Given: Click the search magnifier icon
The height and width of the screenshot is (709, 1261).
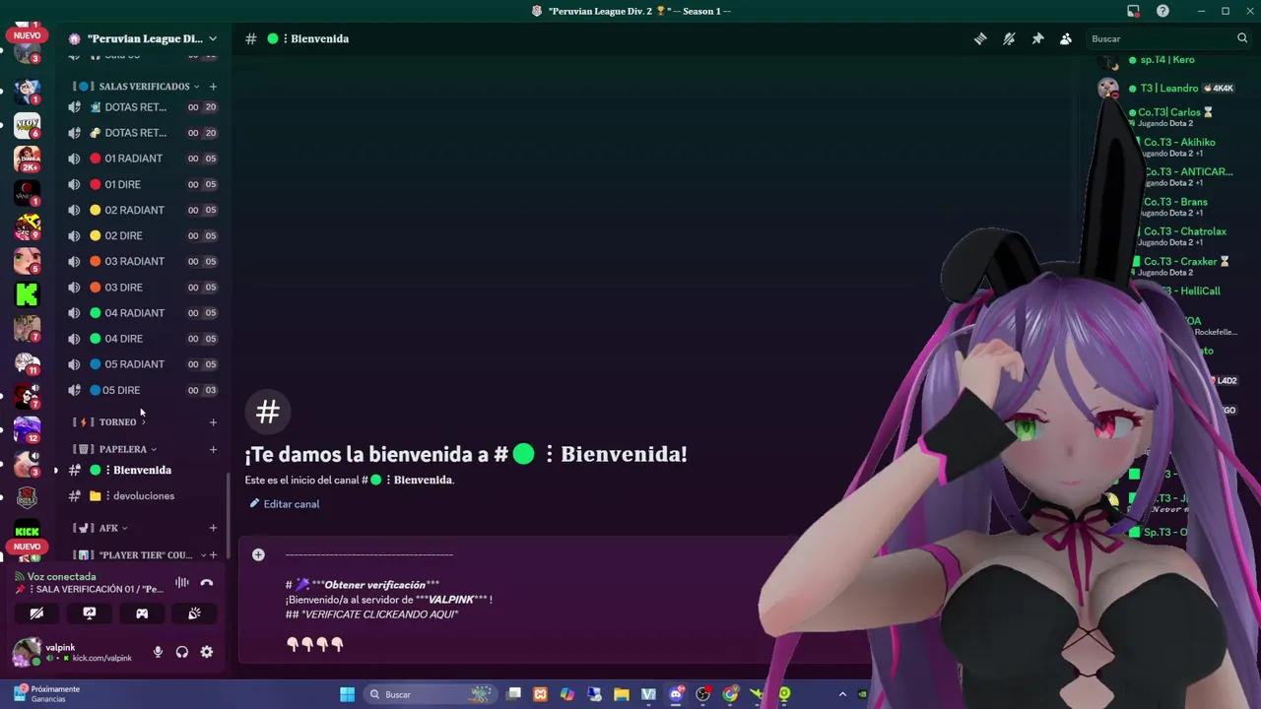Looking at the screenshot, I should 1242,38.
